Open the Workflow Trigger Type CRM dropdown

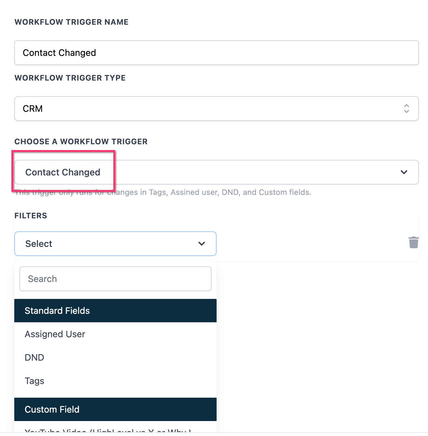pos(216,109)
